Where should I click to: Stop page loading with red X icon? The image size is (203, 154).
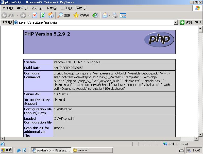(x=35, y=15)
